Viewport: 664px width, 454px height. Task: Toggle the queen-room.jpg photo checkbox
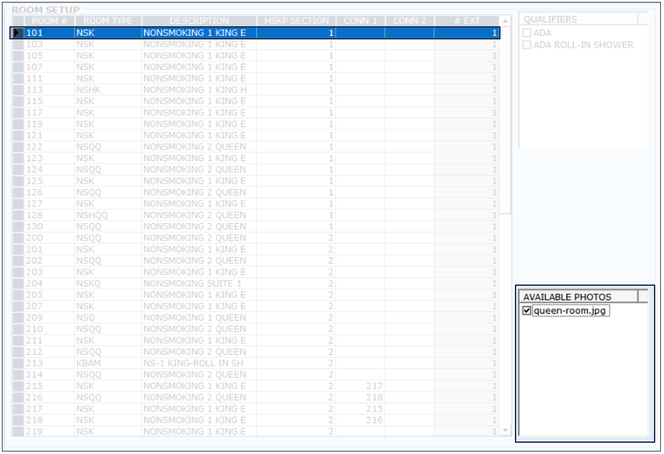click(x=527, y=311)
